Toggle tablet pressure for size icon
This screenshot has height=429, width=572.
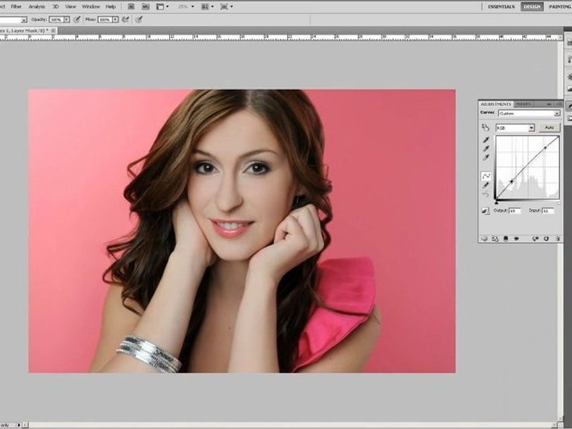[x=139, y=20]
